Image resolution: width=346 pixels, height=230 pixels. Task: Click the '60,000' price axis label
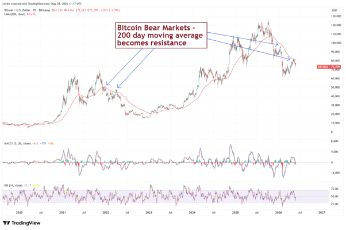336,79
